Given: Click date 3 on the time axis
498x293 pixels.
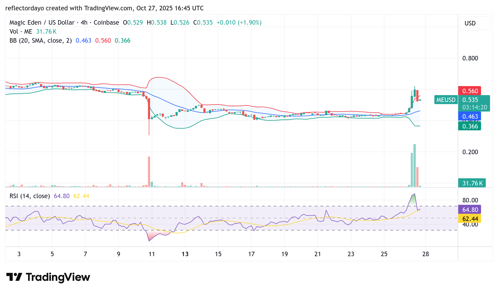Looking at the screenshot, I should (19, 254).
